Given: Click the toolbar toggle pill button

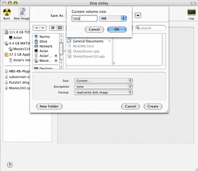Looking at the screenshot, I should [193, 3].
